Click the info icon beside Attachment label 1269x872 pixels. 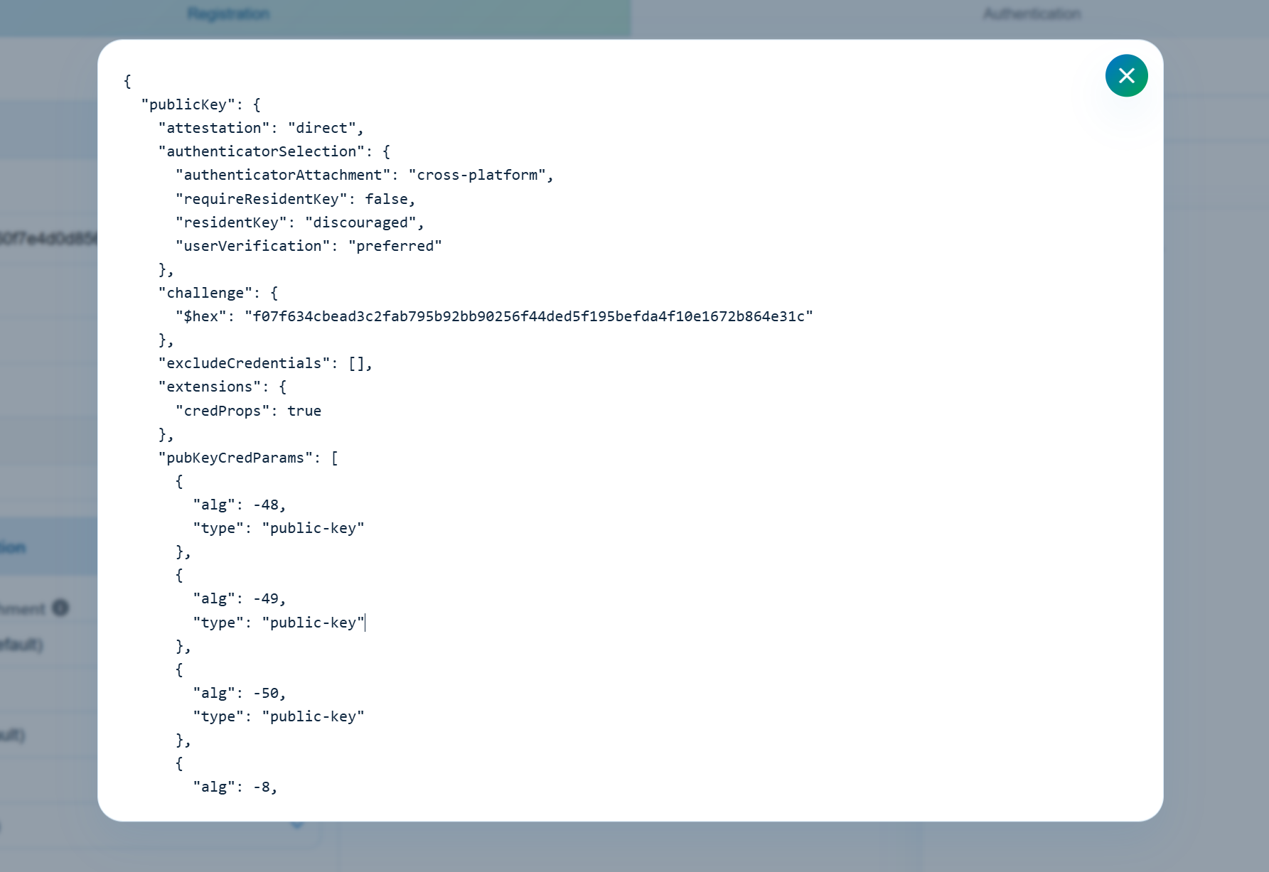click(60, 608)
